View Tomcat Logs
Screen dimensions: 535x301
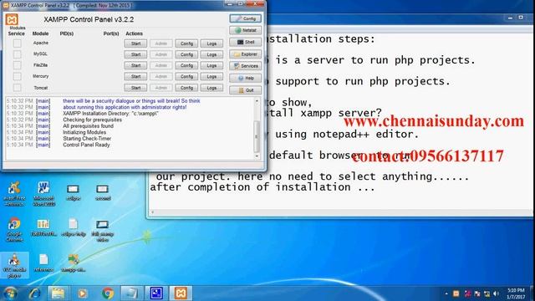pos(211,88)
